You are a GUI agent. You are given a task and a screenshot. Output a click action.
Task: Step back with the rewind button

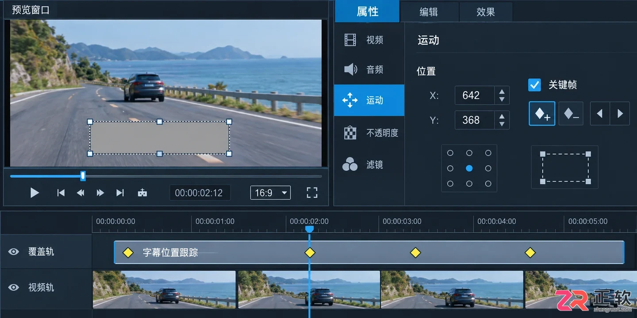(x=81, y=193)
